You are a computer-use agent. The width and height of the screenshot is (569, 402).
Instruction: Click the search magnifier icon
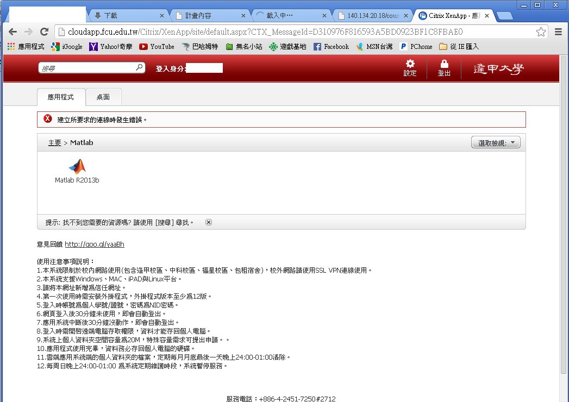click(139, 67)
